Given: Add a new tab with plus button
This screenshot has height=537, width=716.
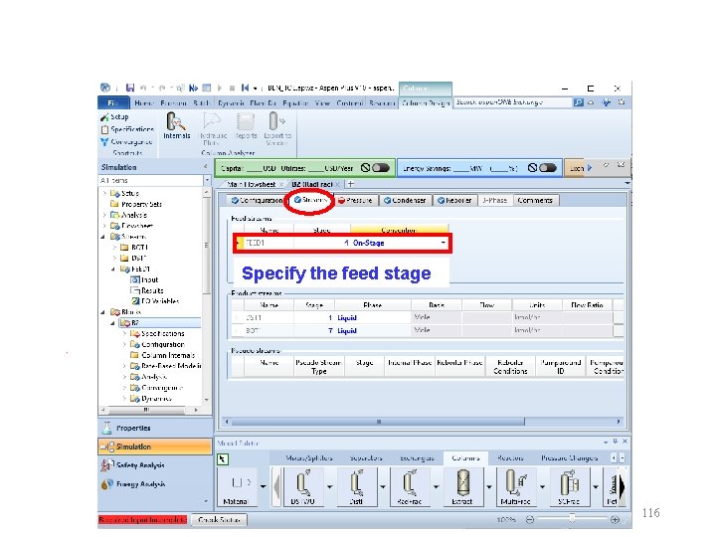Looking at the screenshot, I should [x=351, y=184].
